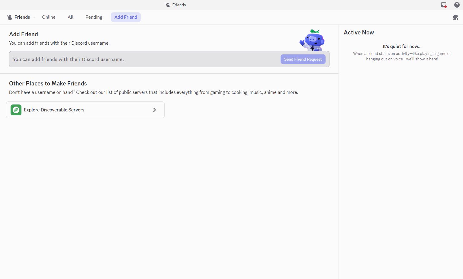Image resolution: width=463 pixels, height=279 pixels.
Task: Open the Pending requests tab
Action: pyautogui.click(x=94, y=17)
